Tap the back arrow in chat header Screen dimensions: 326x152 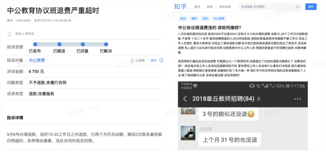point(185,99)
